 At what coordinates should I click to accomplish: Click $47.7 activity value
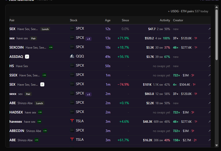[152, 29]
